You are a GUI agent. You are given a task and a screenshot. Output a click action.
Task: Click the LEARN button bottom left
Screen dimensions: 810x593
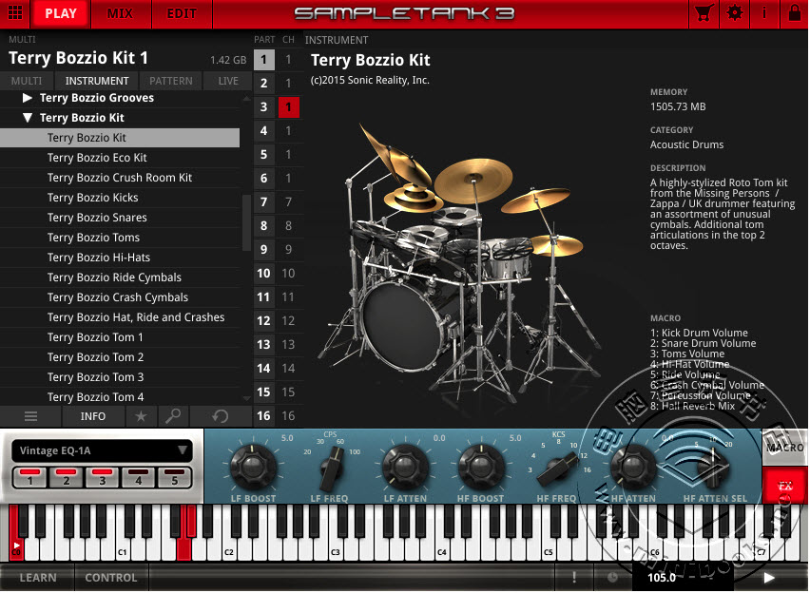click(x=37, y=578)
